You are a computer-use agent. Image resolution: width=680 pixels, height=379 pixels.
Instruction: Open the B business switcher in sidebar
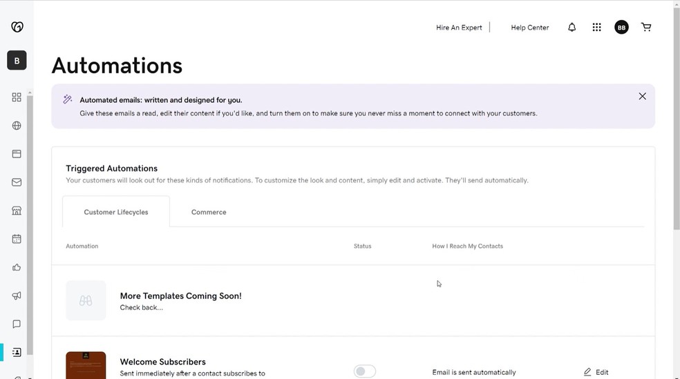tap(17, 61)
